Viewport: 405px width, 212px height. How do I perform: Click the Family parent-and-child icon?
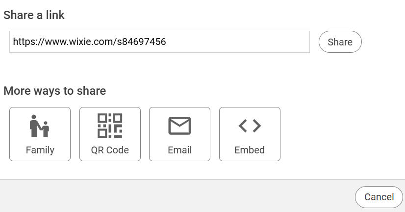[40, 126]
